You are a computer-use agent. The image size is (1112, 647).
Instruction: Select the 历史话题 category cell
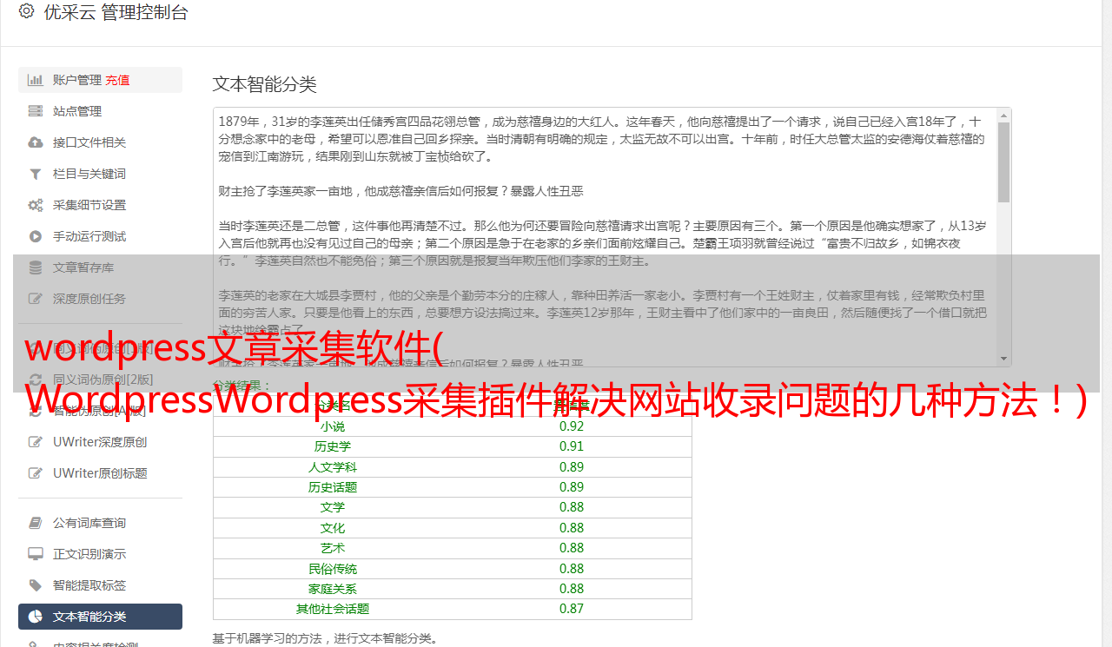(x=333, y=487)
